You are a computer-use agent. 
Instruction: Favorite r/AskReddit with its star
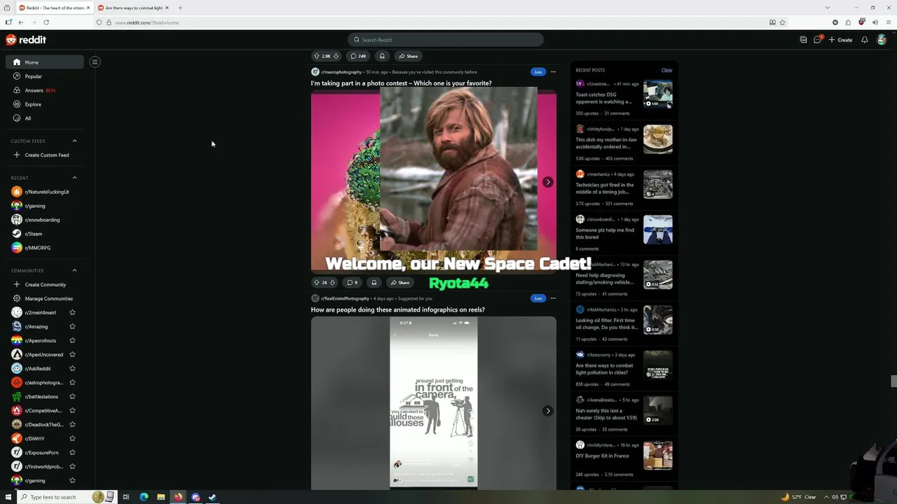pyautogui.click(x=72, y=368)
